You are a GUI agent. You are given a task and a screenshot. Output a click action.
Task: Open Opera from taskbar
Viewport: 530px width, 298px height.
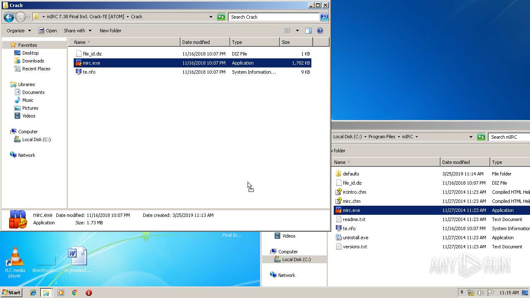pyautogui.click(x=89, y=293)
